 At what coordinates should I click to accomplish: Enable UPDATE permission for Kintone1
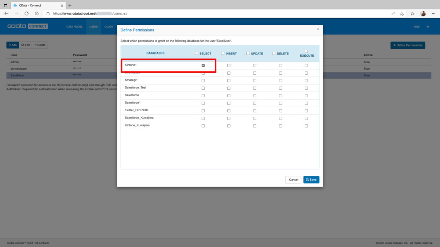pyautogui.click(x=254, y=66)
